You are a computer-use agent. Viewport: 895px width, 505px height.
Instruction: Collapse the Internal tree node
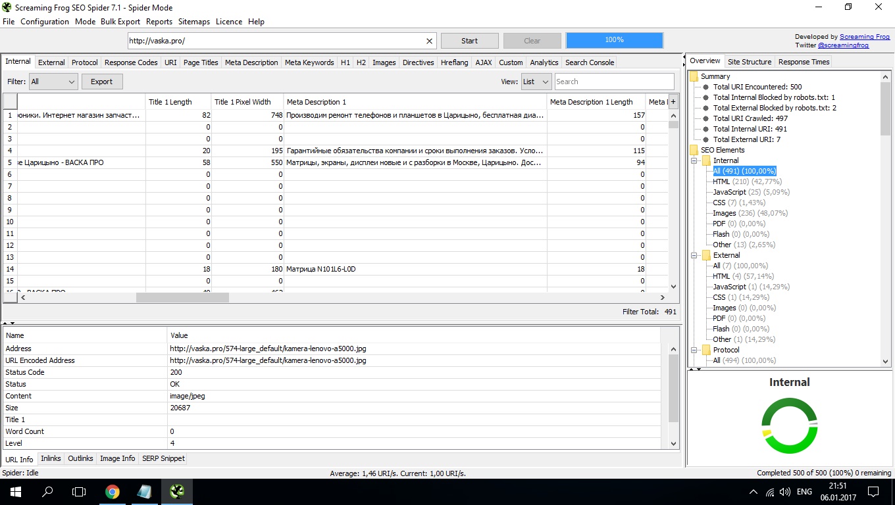pyautogui.click(x=694, y=160)
